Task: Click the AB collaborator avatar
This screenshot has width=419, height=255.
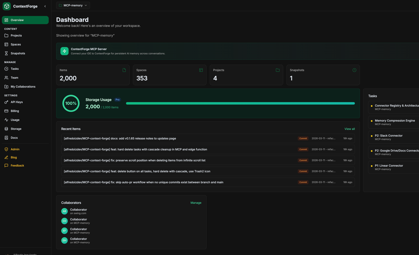Action: coord(64,211)
